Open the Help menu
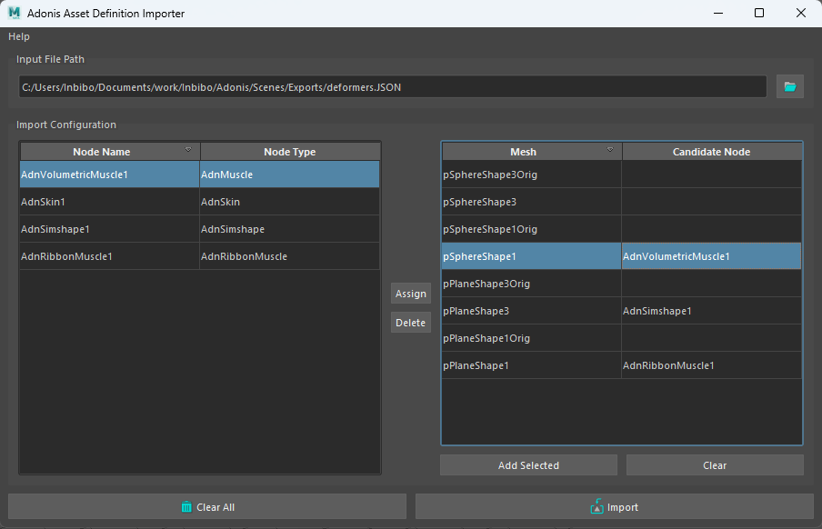822x529 pixels. point(19,36)
